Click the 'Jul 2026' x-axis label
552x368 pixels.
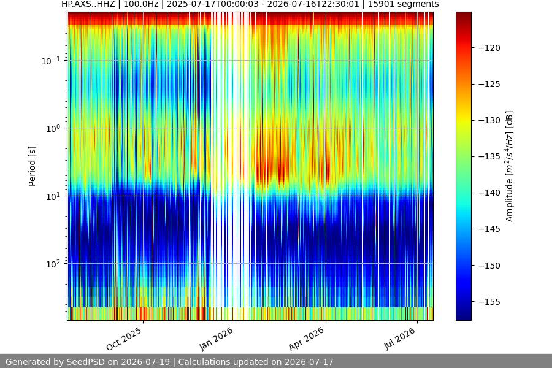399,339
